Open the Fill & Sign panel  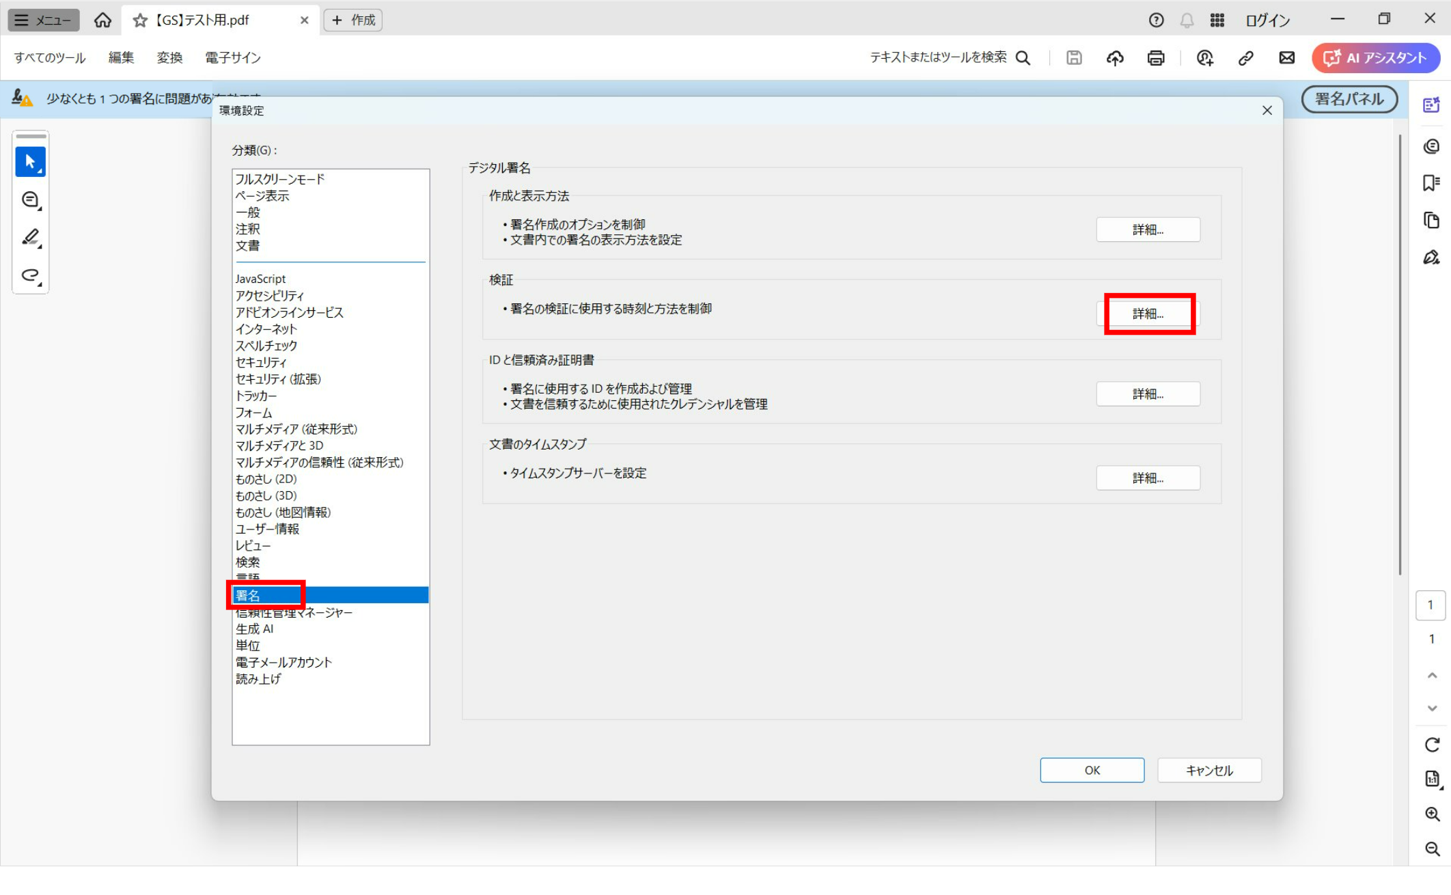(1432, 258)
